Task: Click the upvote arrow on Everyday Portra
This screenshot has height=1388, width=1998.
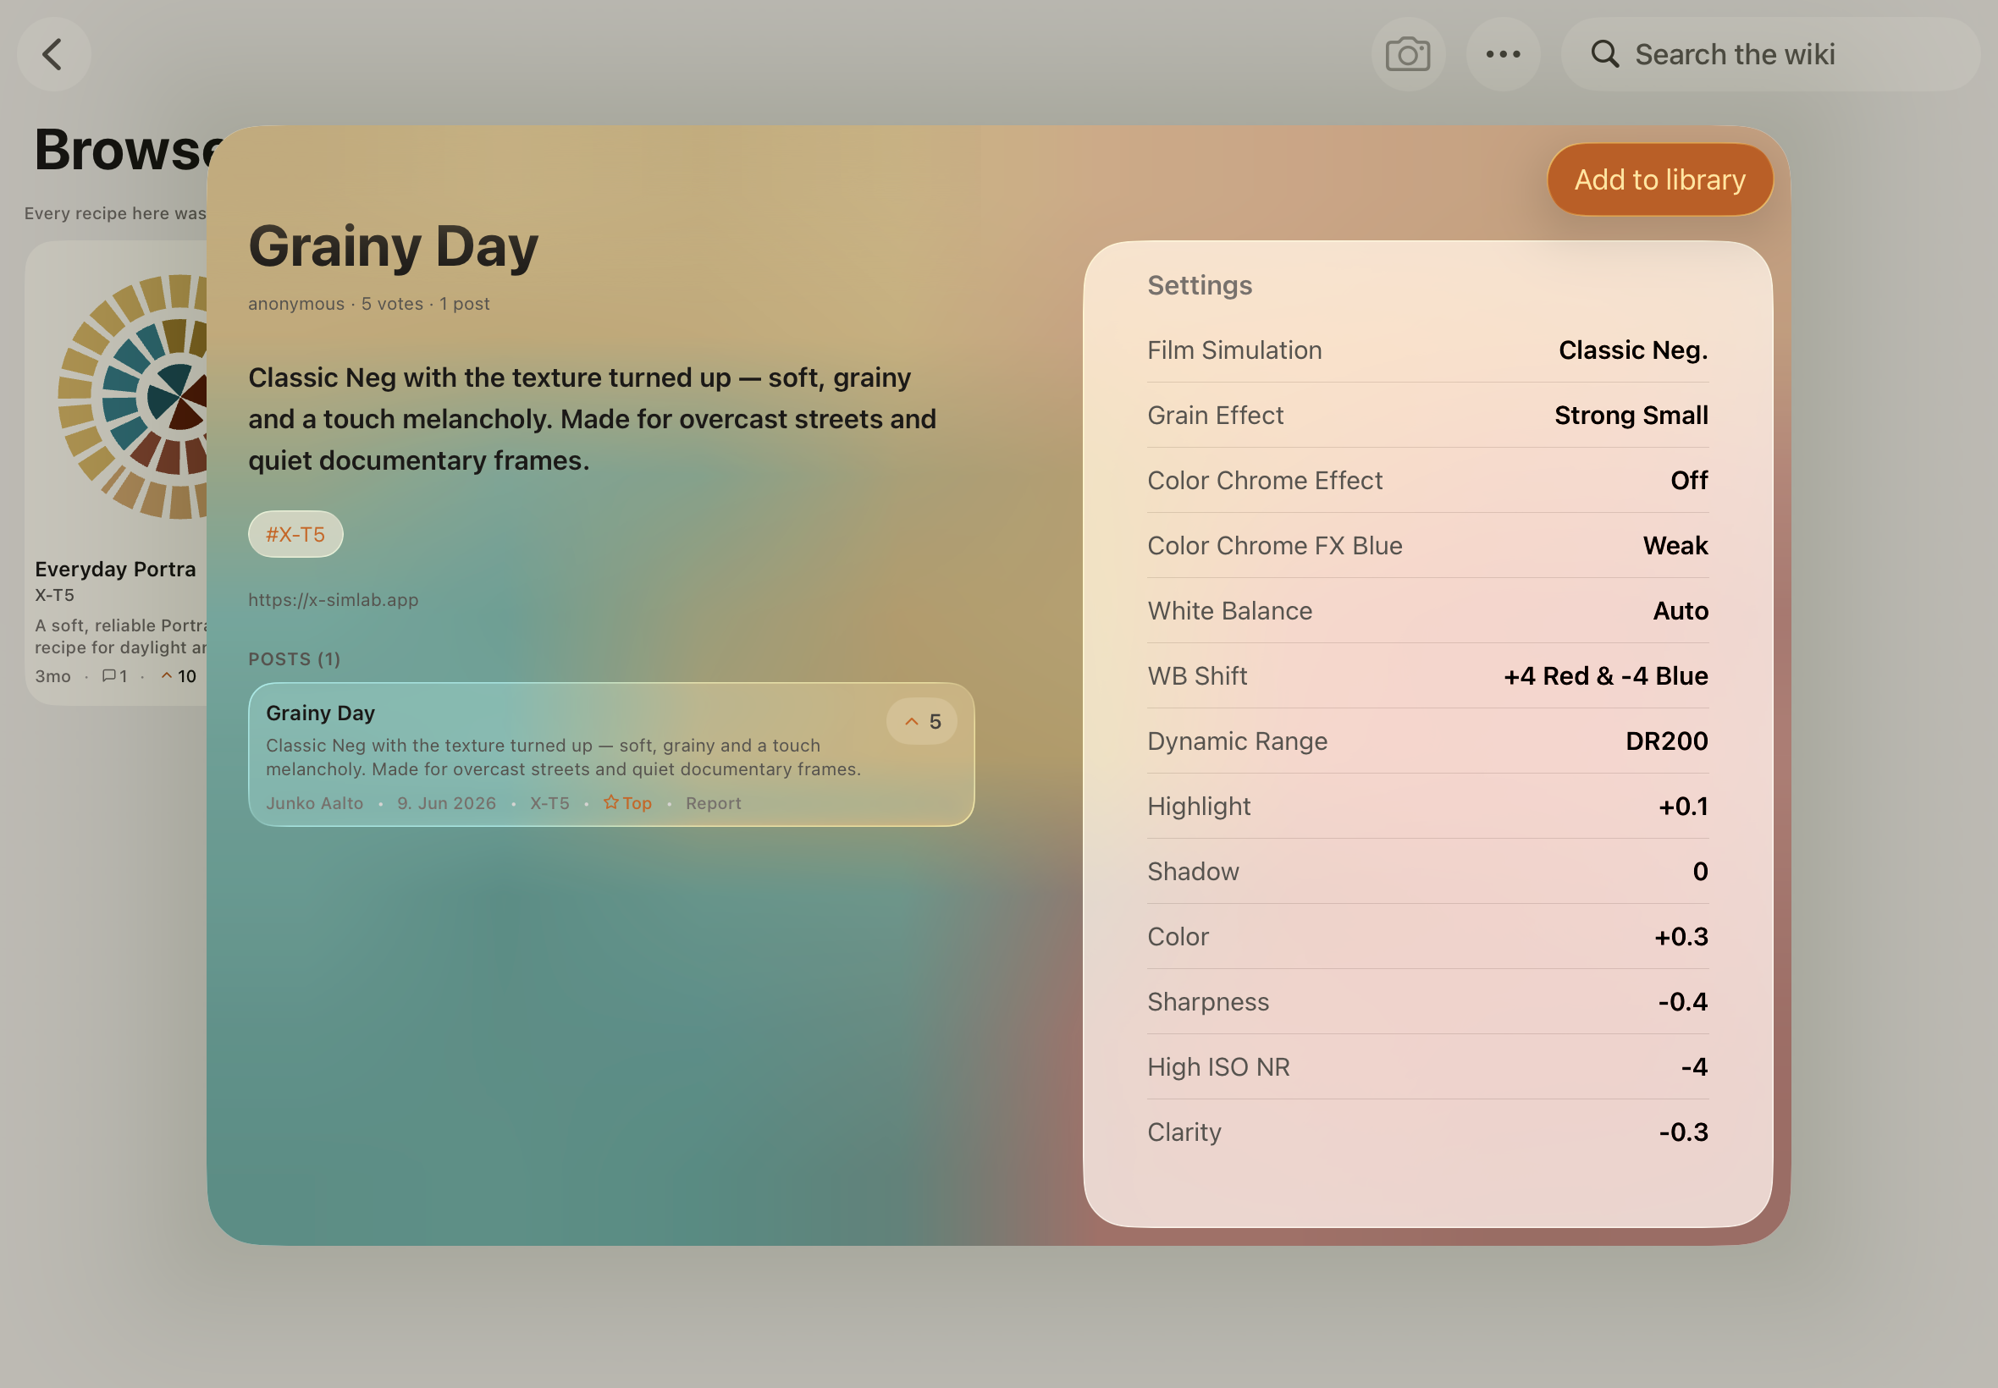Action: pyautogui.click(x=166, y=675)
